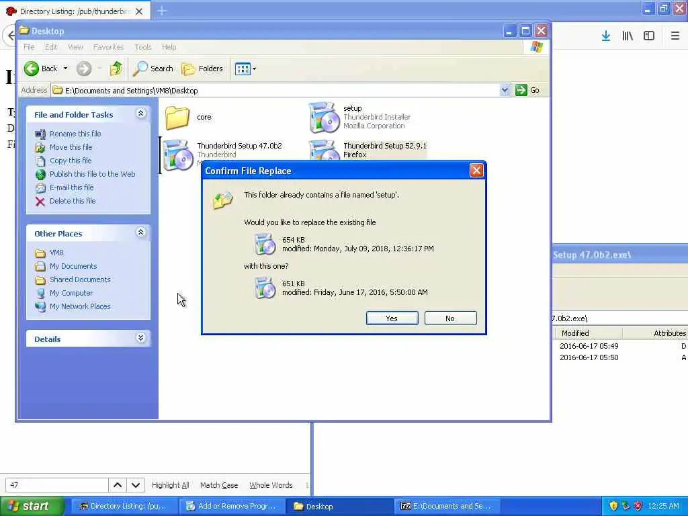688x516 pixels.
Task: Open My Documents link
Action: click(73, 266)
